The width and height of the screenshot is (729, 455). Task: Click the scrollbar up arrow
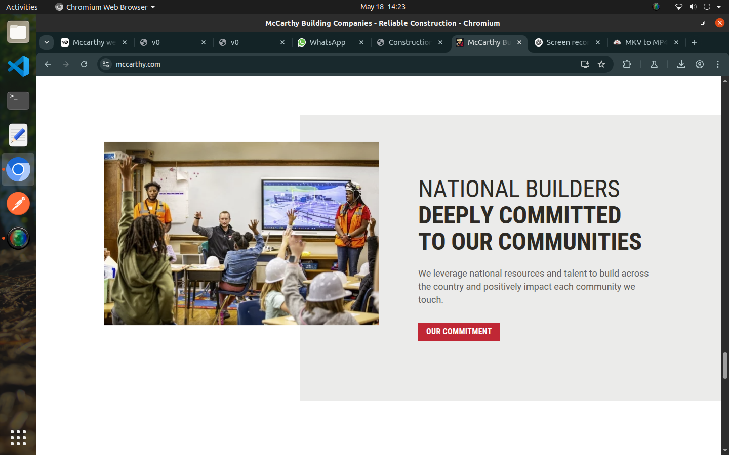725,80
